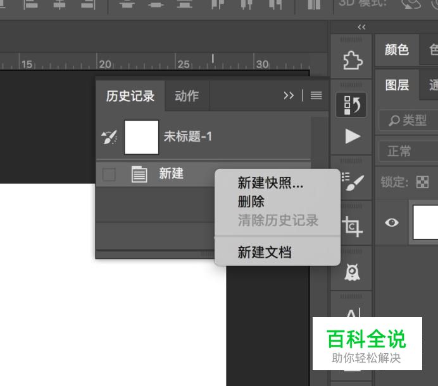Open the Brush settings panel icon
438x386 pixels.
tap(353, 182)
